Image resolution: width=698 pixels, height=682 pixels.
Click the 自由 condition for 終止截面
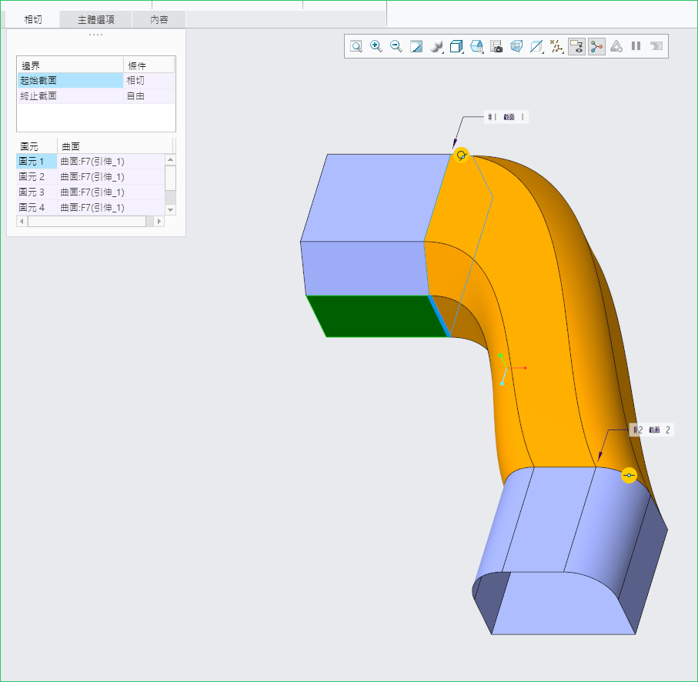(x=135, y=96)
